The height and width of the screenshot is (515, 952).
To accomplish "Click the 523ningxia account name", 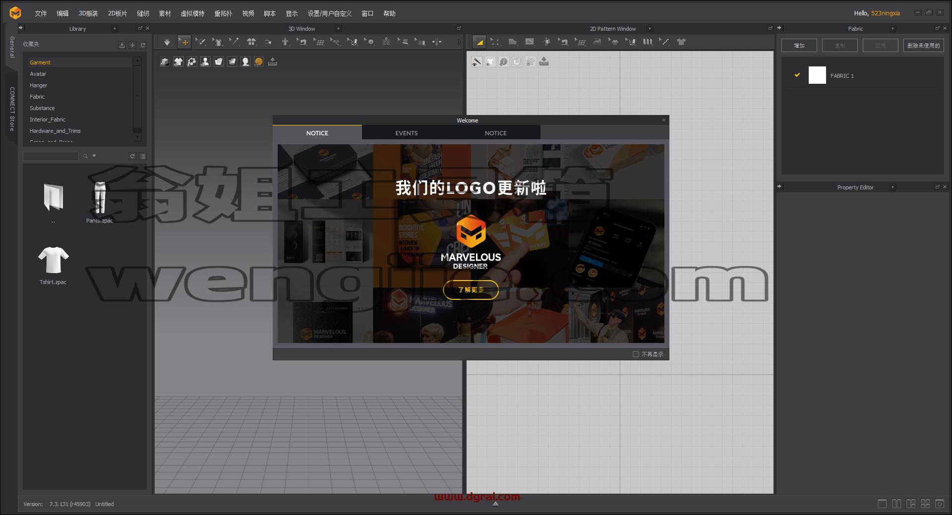I will point(886,13).
